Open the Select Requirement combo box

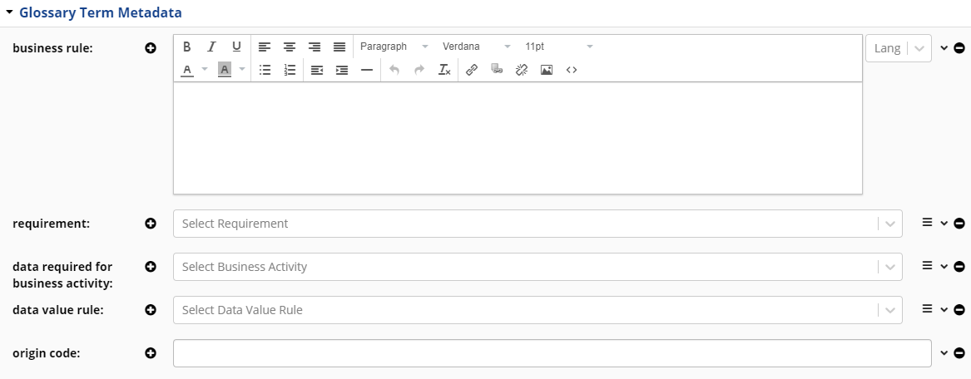click(x=537, y=224)
